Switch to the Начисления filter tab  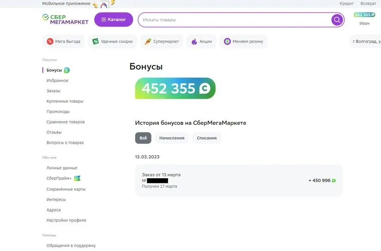172,138
